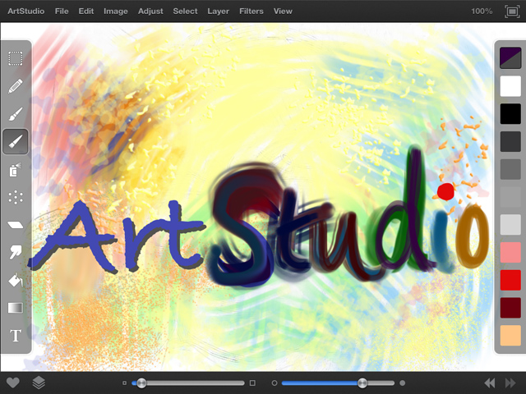Click the large square brush size icon
This screenshot has height=394, width=526.
click(x=252, y=383)
